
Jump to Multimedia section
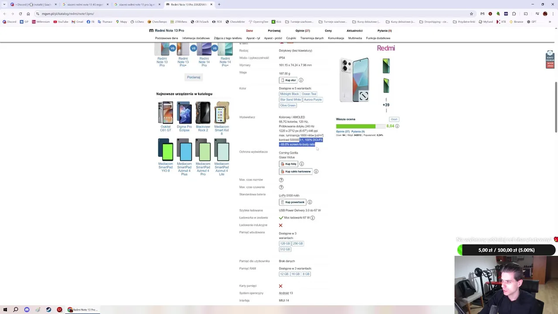coord(355,38)
